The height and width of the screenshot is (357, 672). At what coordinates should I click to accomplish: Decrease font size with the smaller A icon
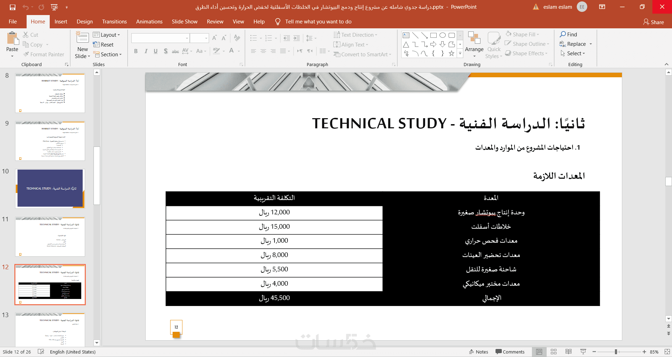224,38
